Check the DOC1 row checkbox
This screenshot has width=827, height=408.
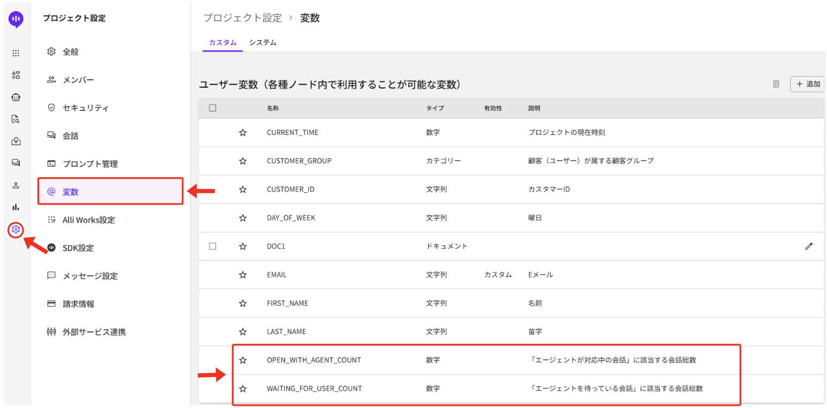(212, 246)
